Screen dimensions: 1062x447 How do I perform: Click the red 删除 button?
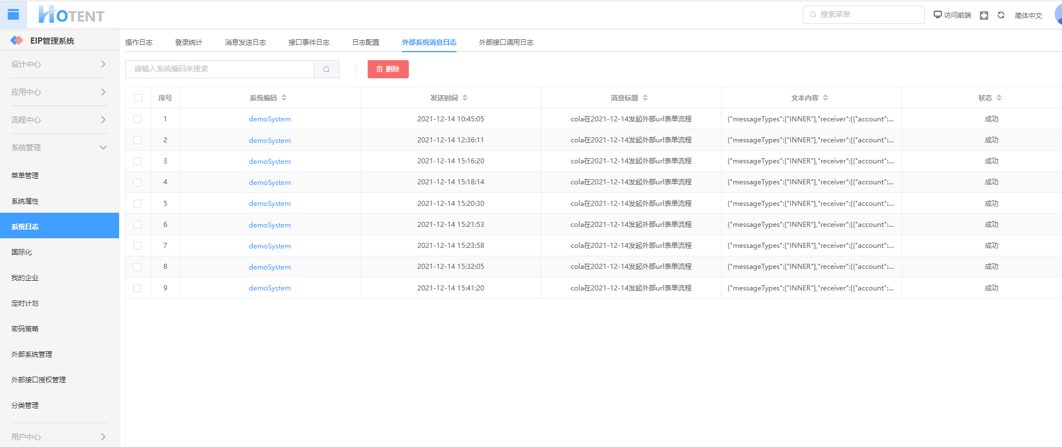[x=388, y=69]
